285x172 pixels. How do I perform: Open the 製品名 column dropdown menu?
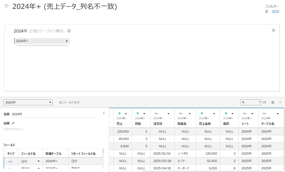[190, 114]
